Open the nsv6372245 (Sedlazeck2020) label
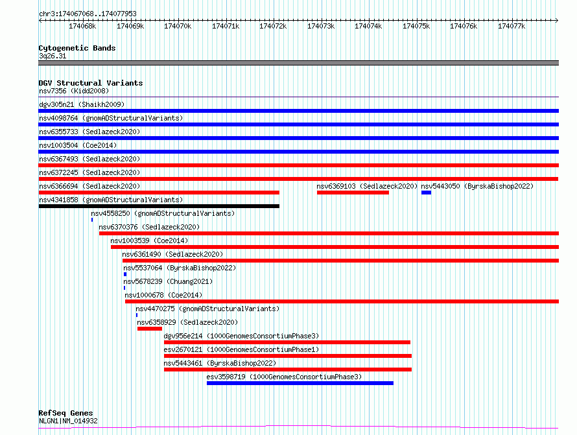The height and width of the screenshot is (435, 577). 89,172
